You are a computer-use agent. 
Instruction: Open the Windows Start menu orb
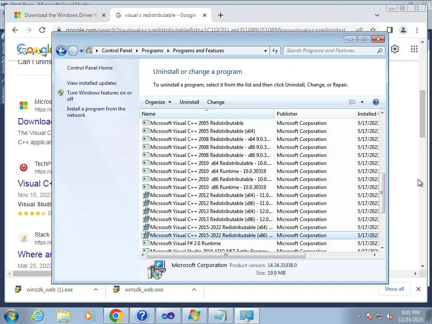point(11,316)
